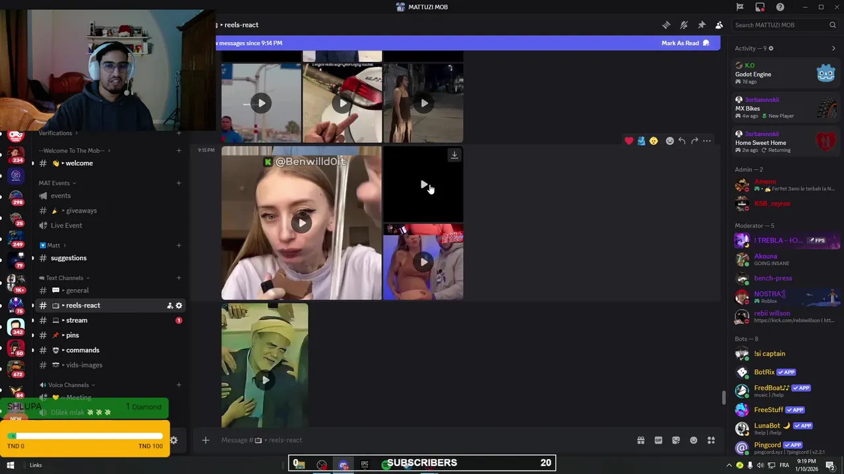The width and height of the screenshot is (844, 474).
Task: Open the Send a Gift icon
Action: [640, 440]
